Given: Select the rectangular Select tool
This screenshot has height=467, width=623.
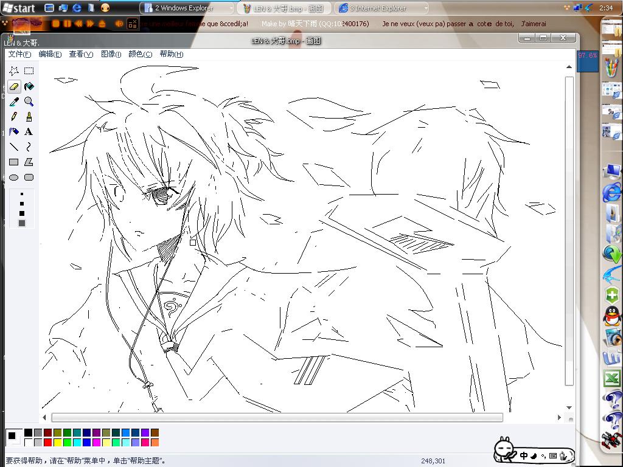Looking at the screenshot, I should tap(29, 71).
